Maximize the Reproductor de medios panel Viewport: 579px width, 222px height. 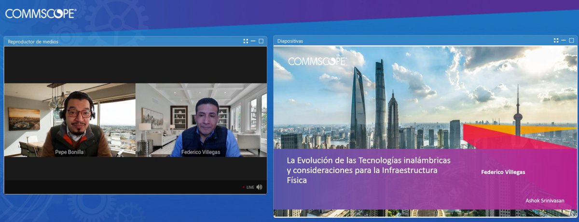(261, 41)
